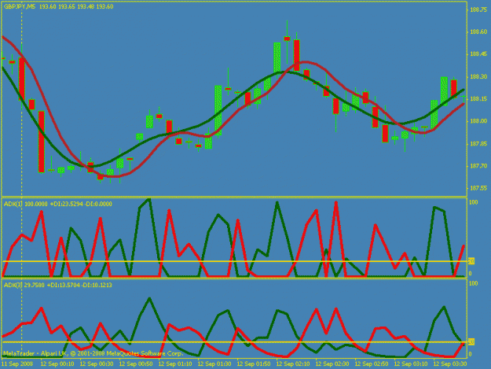The height and width of the screenshot is (369, 491).
Task: Click the 100 scale label in ADX(3) panel
Action: click(x=474, y=284)
